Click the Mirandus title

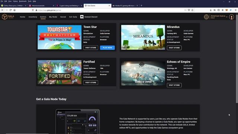[173, 27]
